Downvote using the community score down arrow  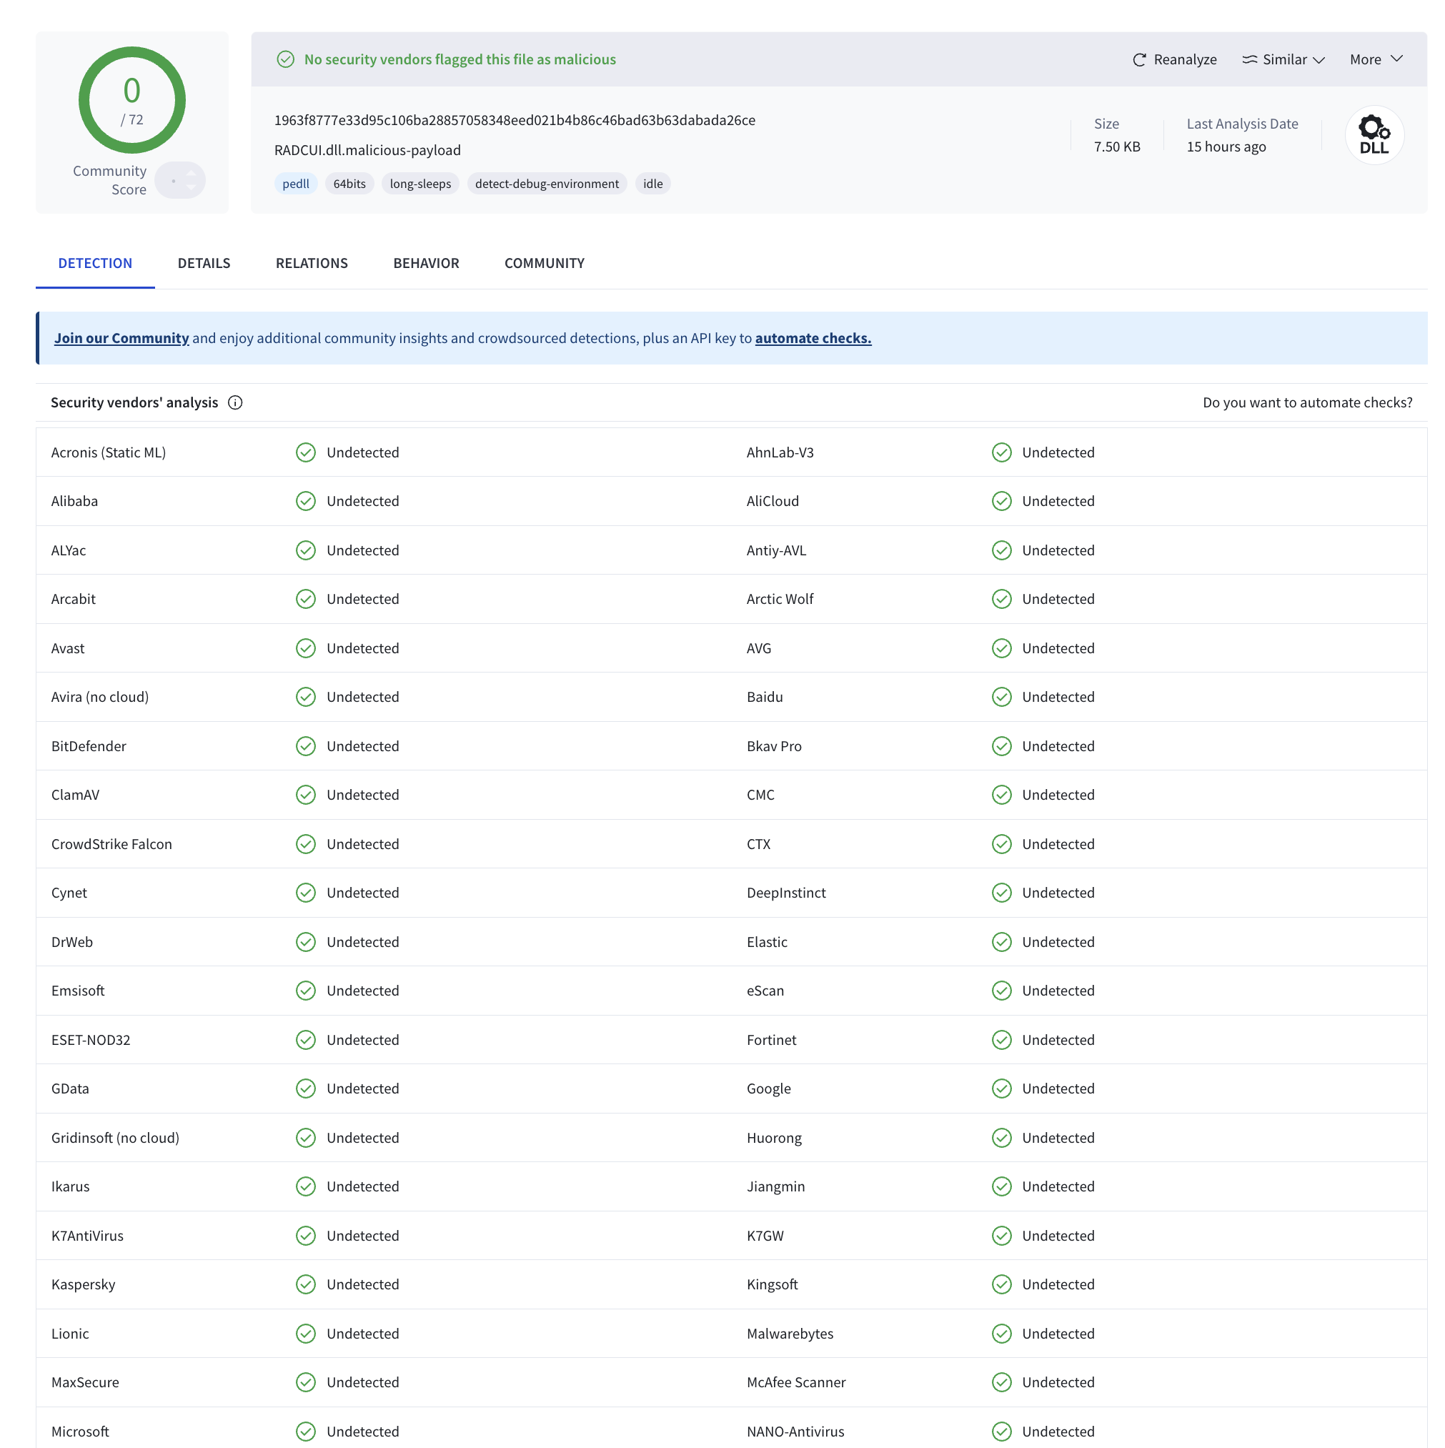pos(191,187)
